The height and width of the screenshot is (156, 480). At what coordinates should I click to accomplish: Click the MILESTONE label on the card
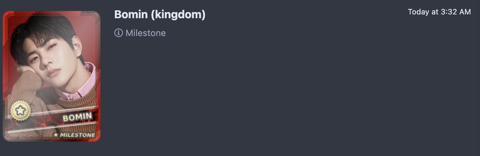click(77, 135)
